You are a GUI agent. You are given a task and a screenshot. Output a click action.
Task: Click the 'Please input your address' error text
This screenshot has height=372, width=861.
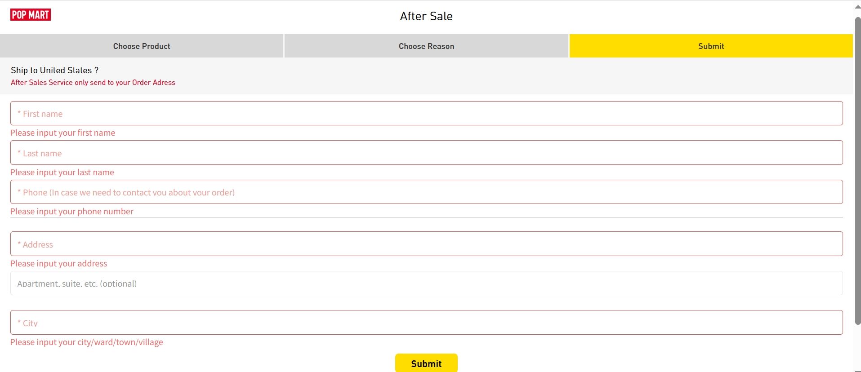58,264
